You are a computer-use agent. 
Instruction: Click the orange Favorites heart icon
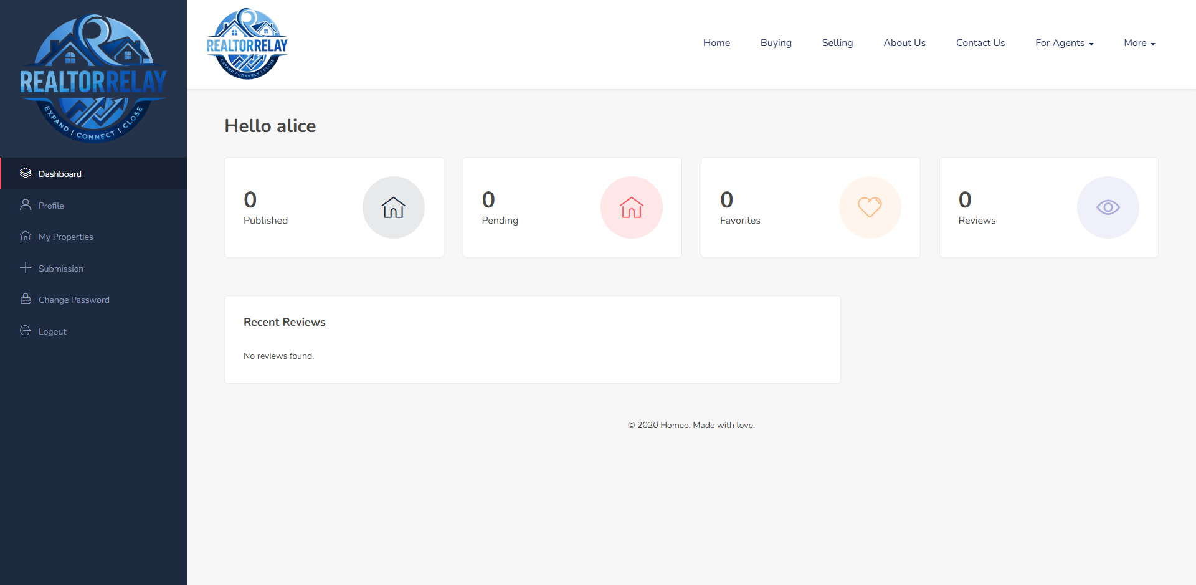coord(870,207)
